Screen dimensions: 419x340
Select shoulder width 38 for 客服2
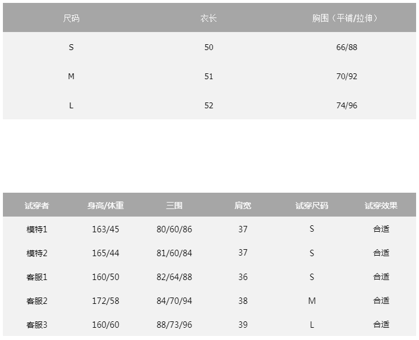coord(243,301)
